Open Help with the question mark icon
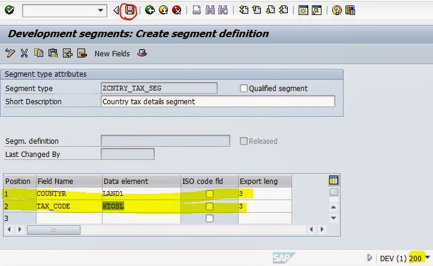 pos(337,10)
